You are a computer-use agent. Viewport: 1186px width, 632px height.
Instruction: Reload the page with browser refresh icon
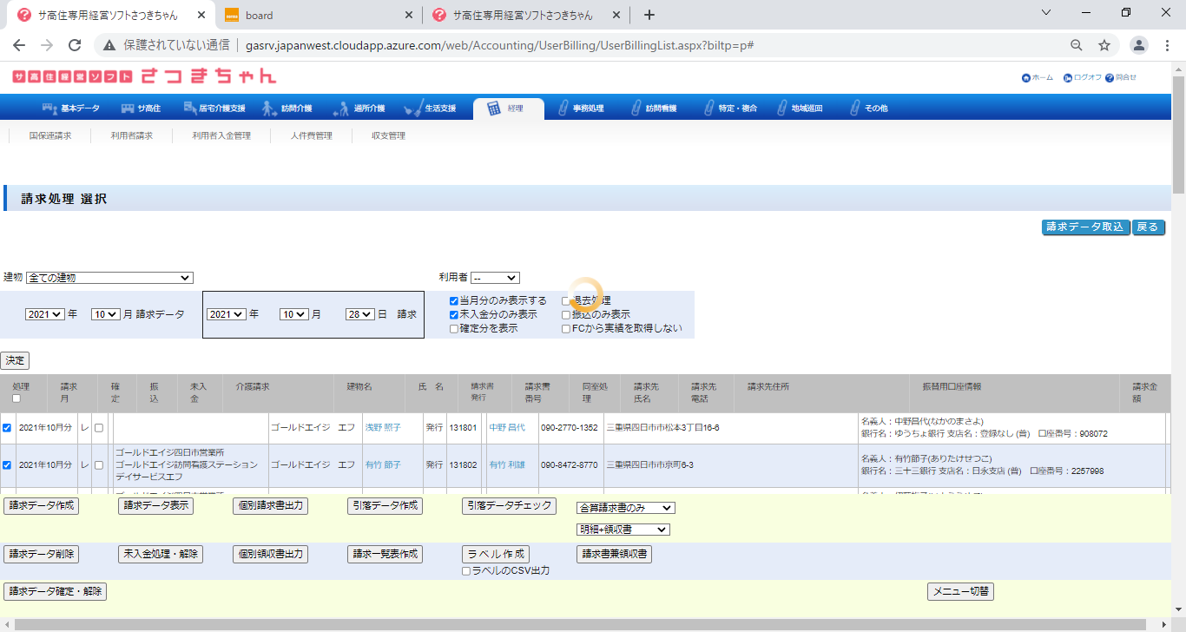pyautogui.click(x=75, y=45)
